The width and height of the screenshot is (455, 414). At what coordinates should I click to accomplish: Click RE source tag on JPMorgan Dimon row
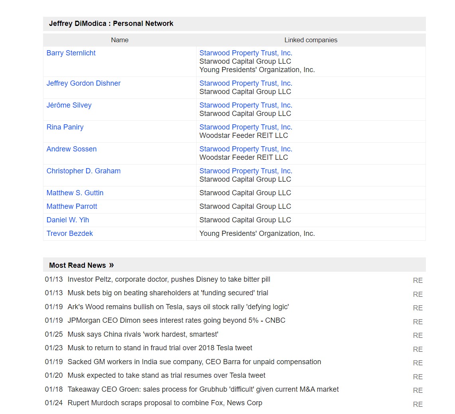click(x=418, y=322)
